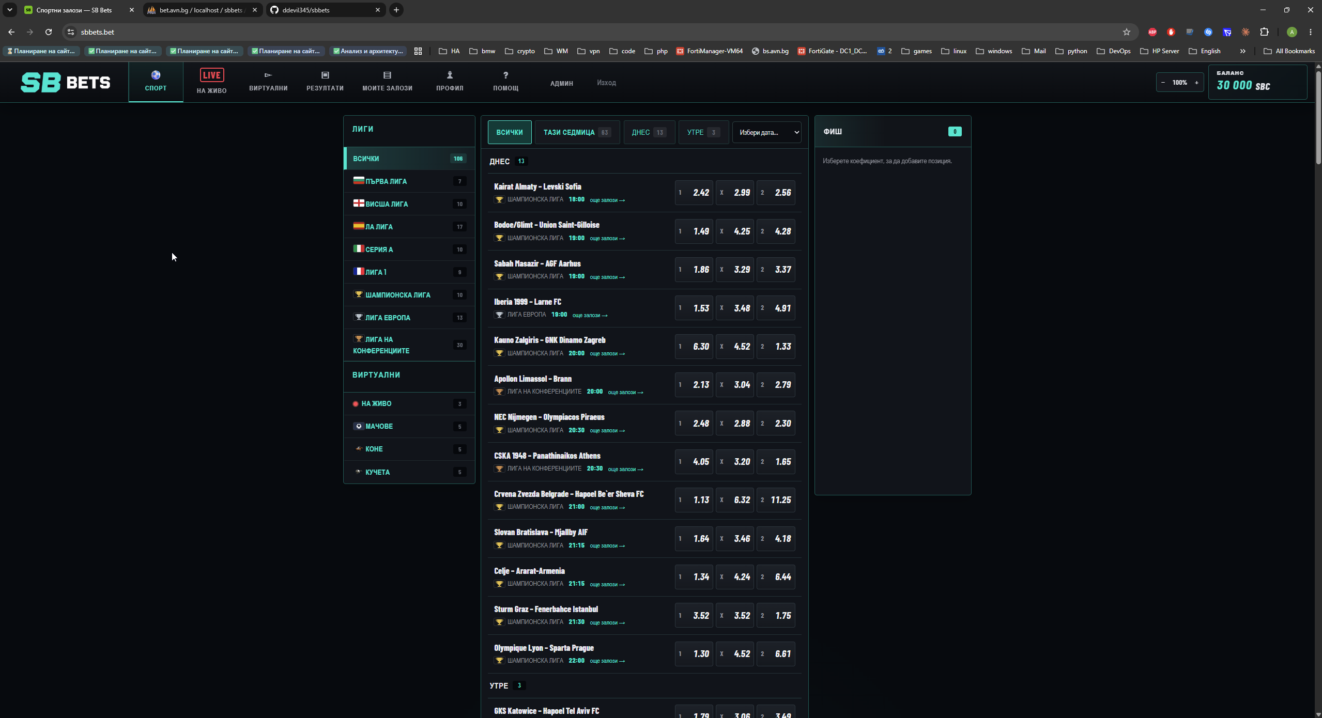
Task: Open the games bookmarks folder
Action: click(x=916, y=51)
